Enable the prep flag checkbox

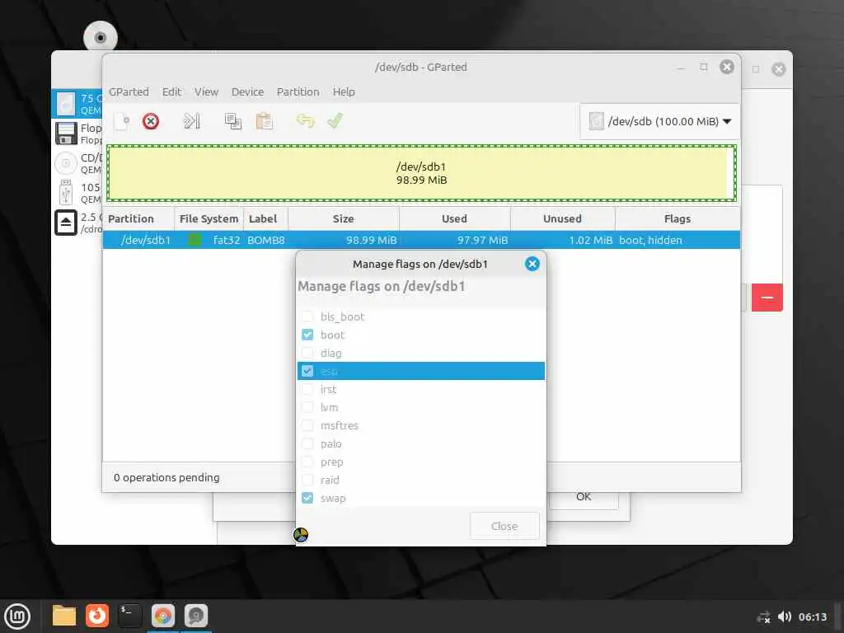pyautogui.click(x=307, y=462)
